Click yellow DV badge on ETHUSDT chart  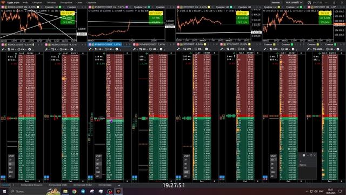[242, 14]
